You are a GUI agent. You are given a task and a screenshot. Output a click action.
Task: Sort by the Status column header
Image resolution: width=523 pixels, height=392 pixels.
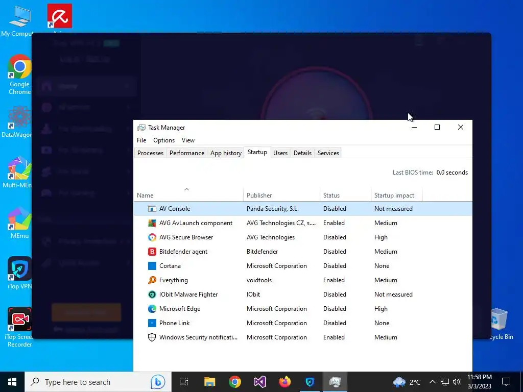tap(345, 195)
